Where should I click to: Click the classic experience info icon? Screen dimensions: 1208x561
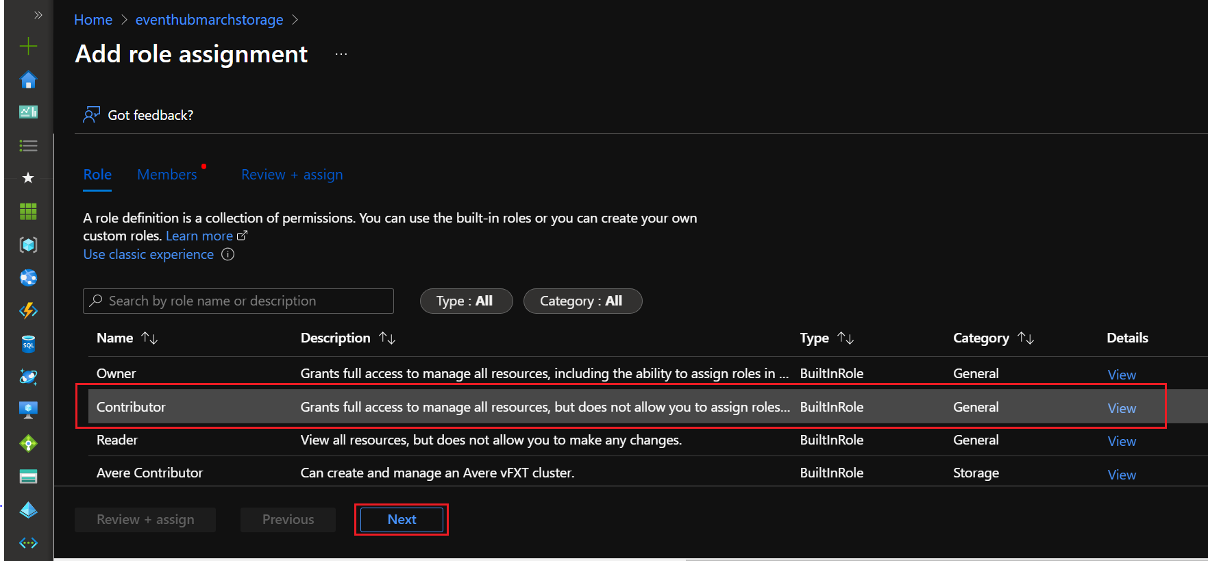coord(228,255)
